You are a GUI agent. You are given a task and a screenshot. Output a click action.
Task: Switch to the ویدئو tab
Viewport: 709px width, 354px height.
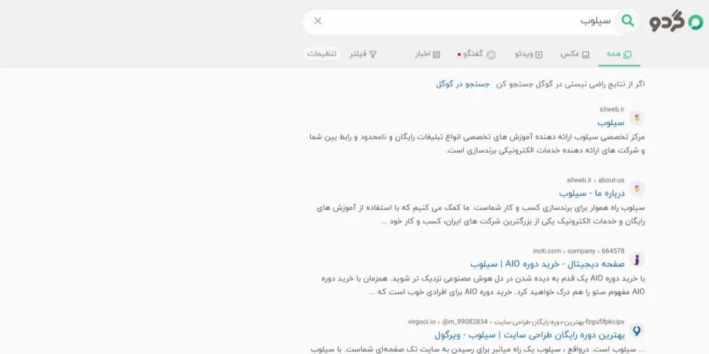click(528, 54)
